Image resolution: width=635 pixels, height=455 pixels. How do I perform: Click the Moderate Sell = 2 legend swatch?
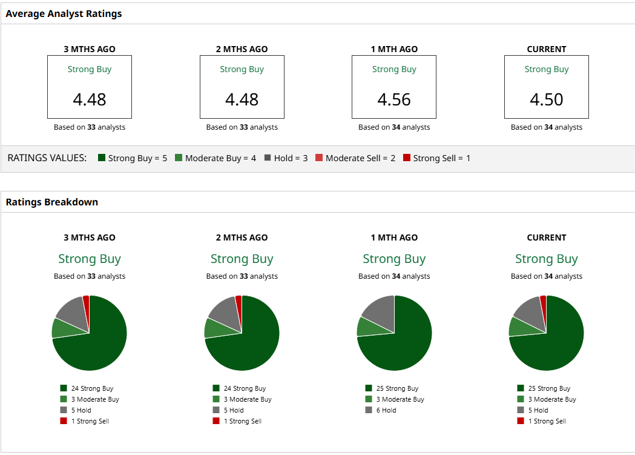pyautogui.click(x=319, y=158)
